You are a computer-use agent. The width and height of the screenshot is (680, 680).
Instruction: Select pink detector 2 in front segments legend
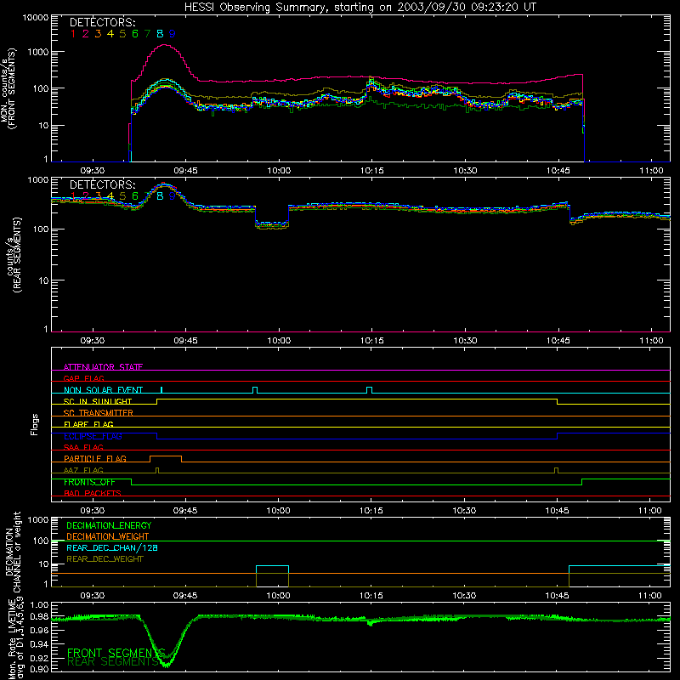click(86, 34)
